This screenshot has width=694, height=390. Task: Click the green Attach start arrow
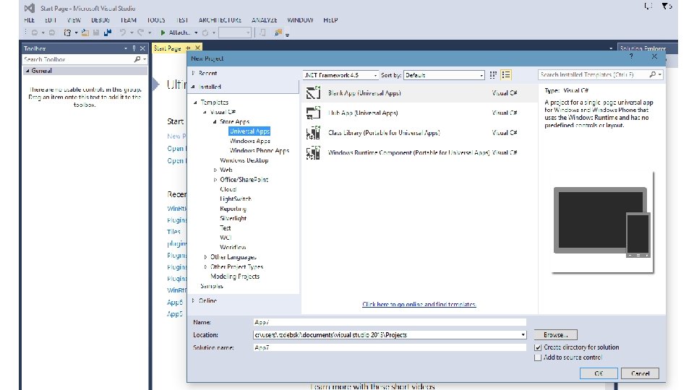click(x=163, y=32)
